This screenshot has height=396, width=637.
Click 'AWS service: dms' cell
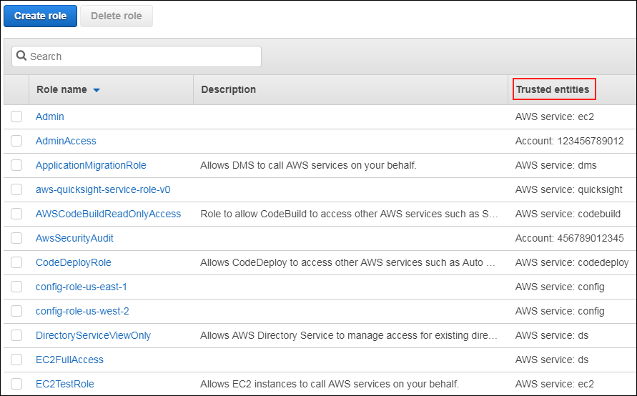click(555, 165)
